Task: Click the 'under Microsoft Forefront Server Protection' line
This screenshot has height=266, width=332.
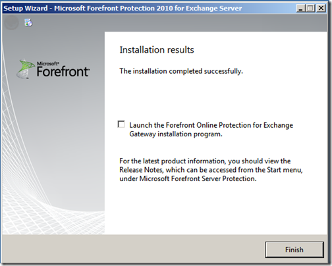Action: pyautogui.click(x=188, y=178)
